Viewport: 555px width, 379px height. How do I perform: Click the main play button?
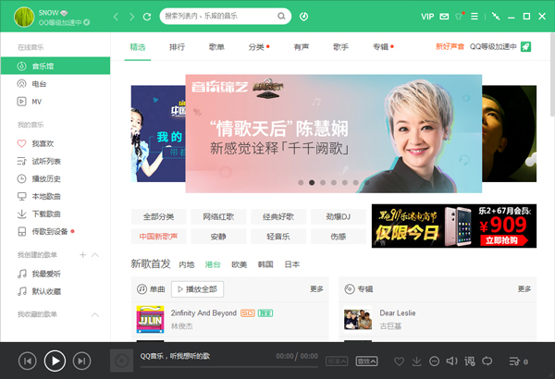(x=55, y=361)
